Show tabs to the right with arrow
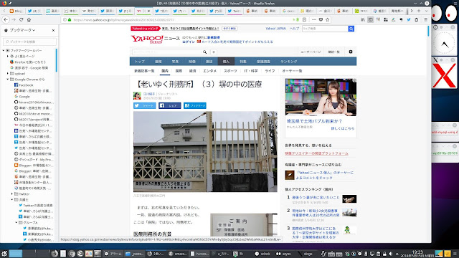 (412, 11)
